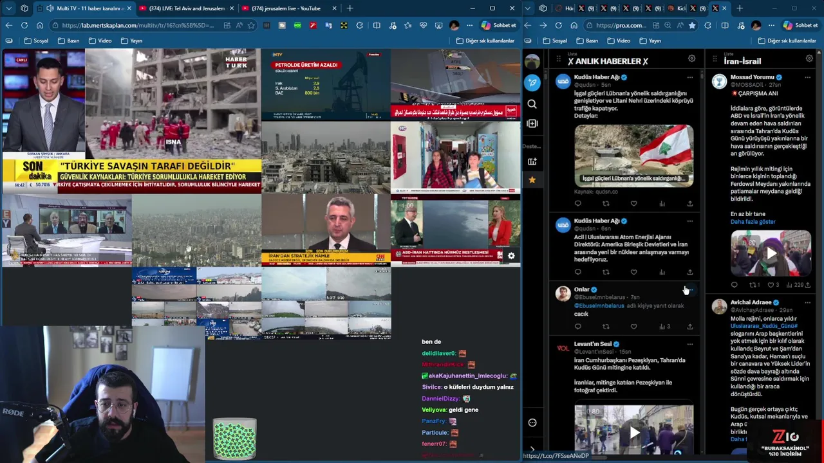Viewport: 824px width, 463px height.
Task: Go home in the left browser window
Action: 39,25
